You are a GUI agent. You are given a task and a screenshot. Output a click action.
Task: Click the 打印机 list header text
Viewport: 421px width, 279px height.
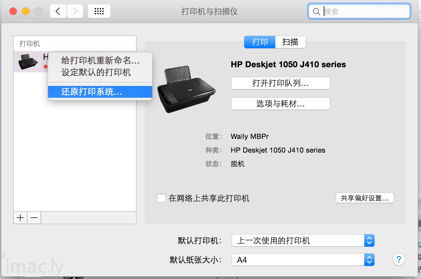click(x=30, y=44)
